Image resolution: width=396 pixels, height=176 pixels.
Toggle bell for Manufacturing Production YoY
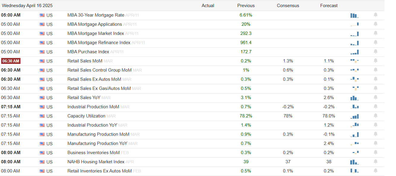click(x=376, y=143)
